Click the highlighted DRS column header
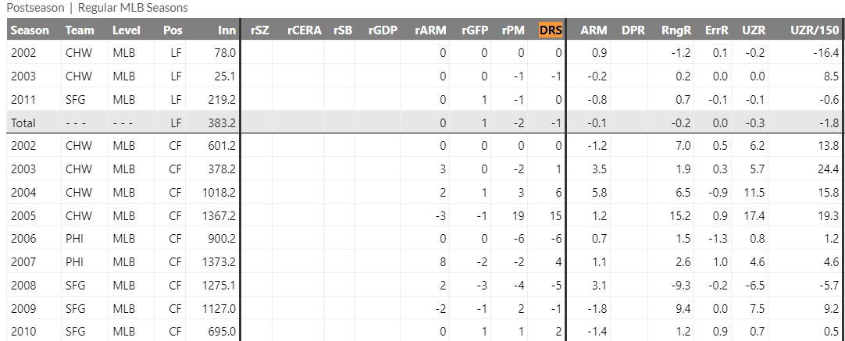 point(551,30)
